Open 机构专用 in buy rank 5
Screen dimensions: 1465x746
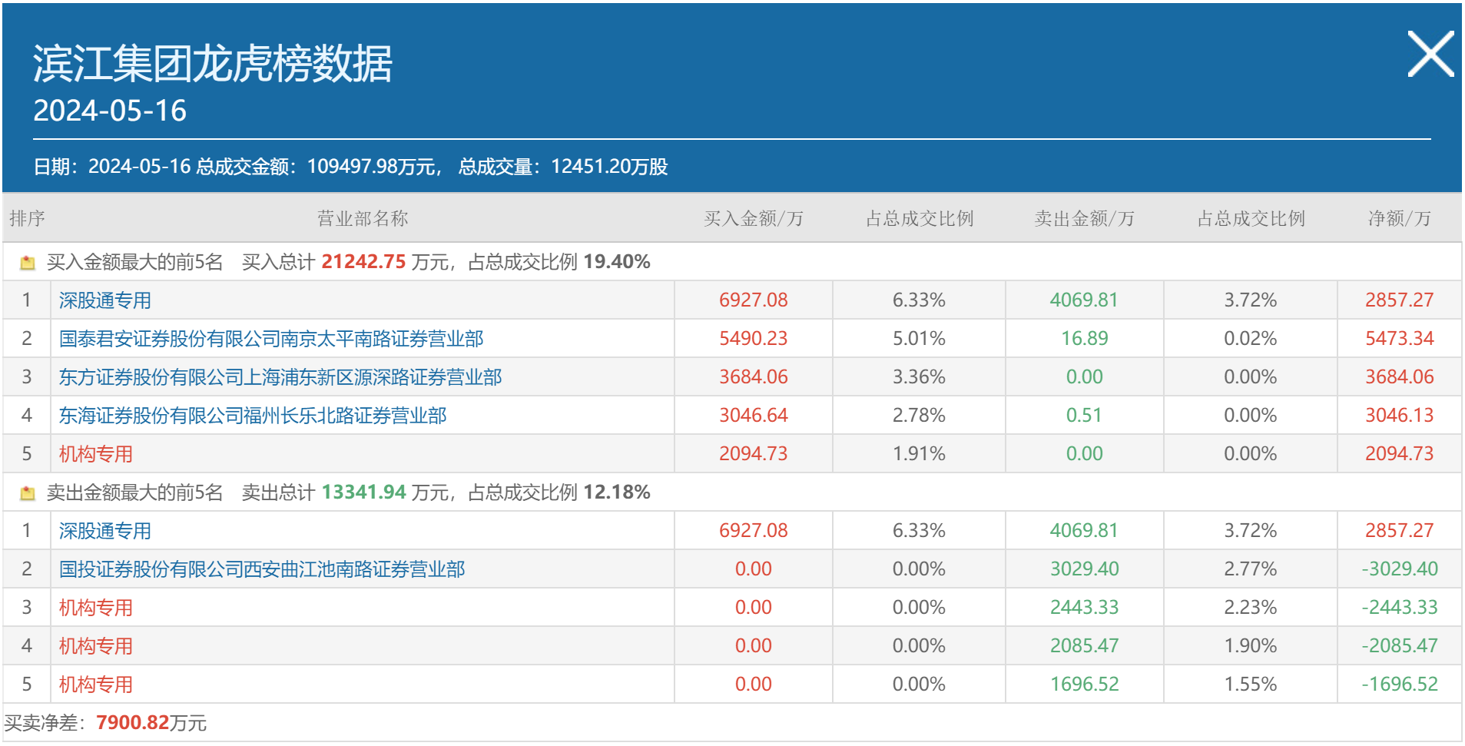point(96,454)
